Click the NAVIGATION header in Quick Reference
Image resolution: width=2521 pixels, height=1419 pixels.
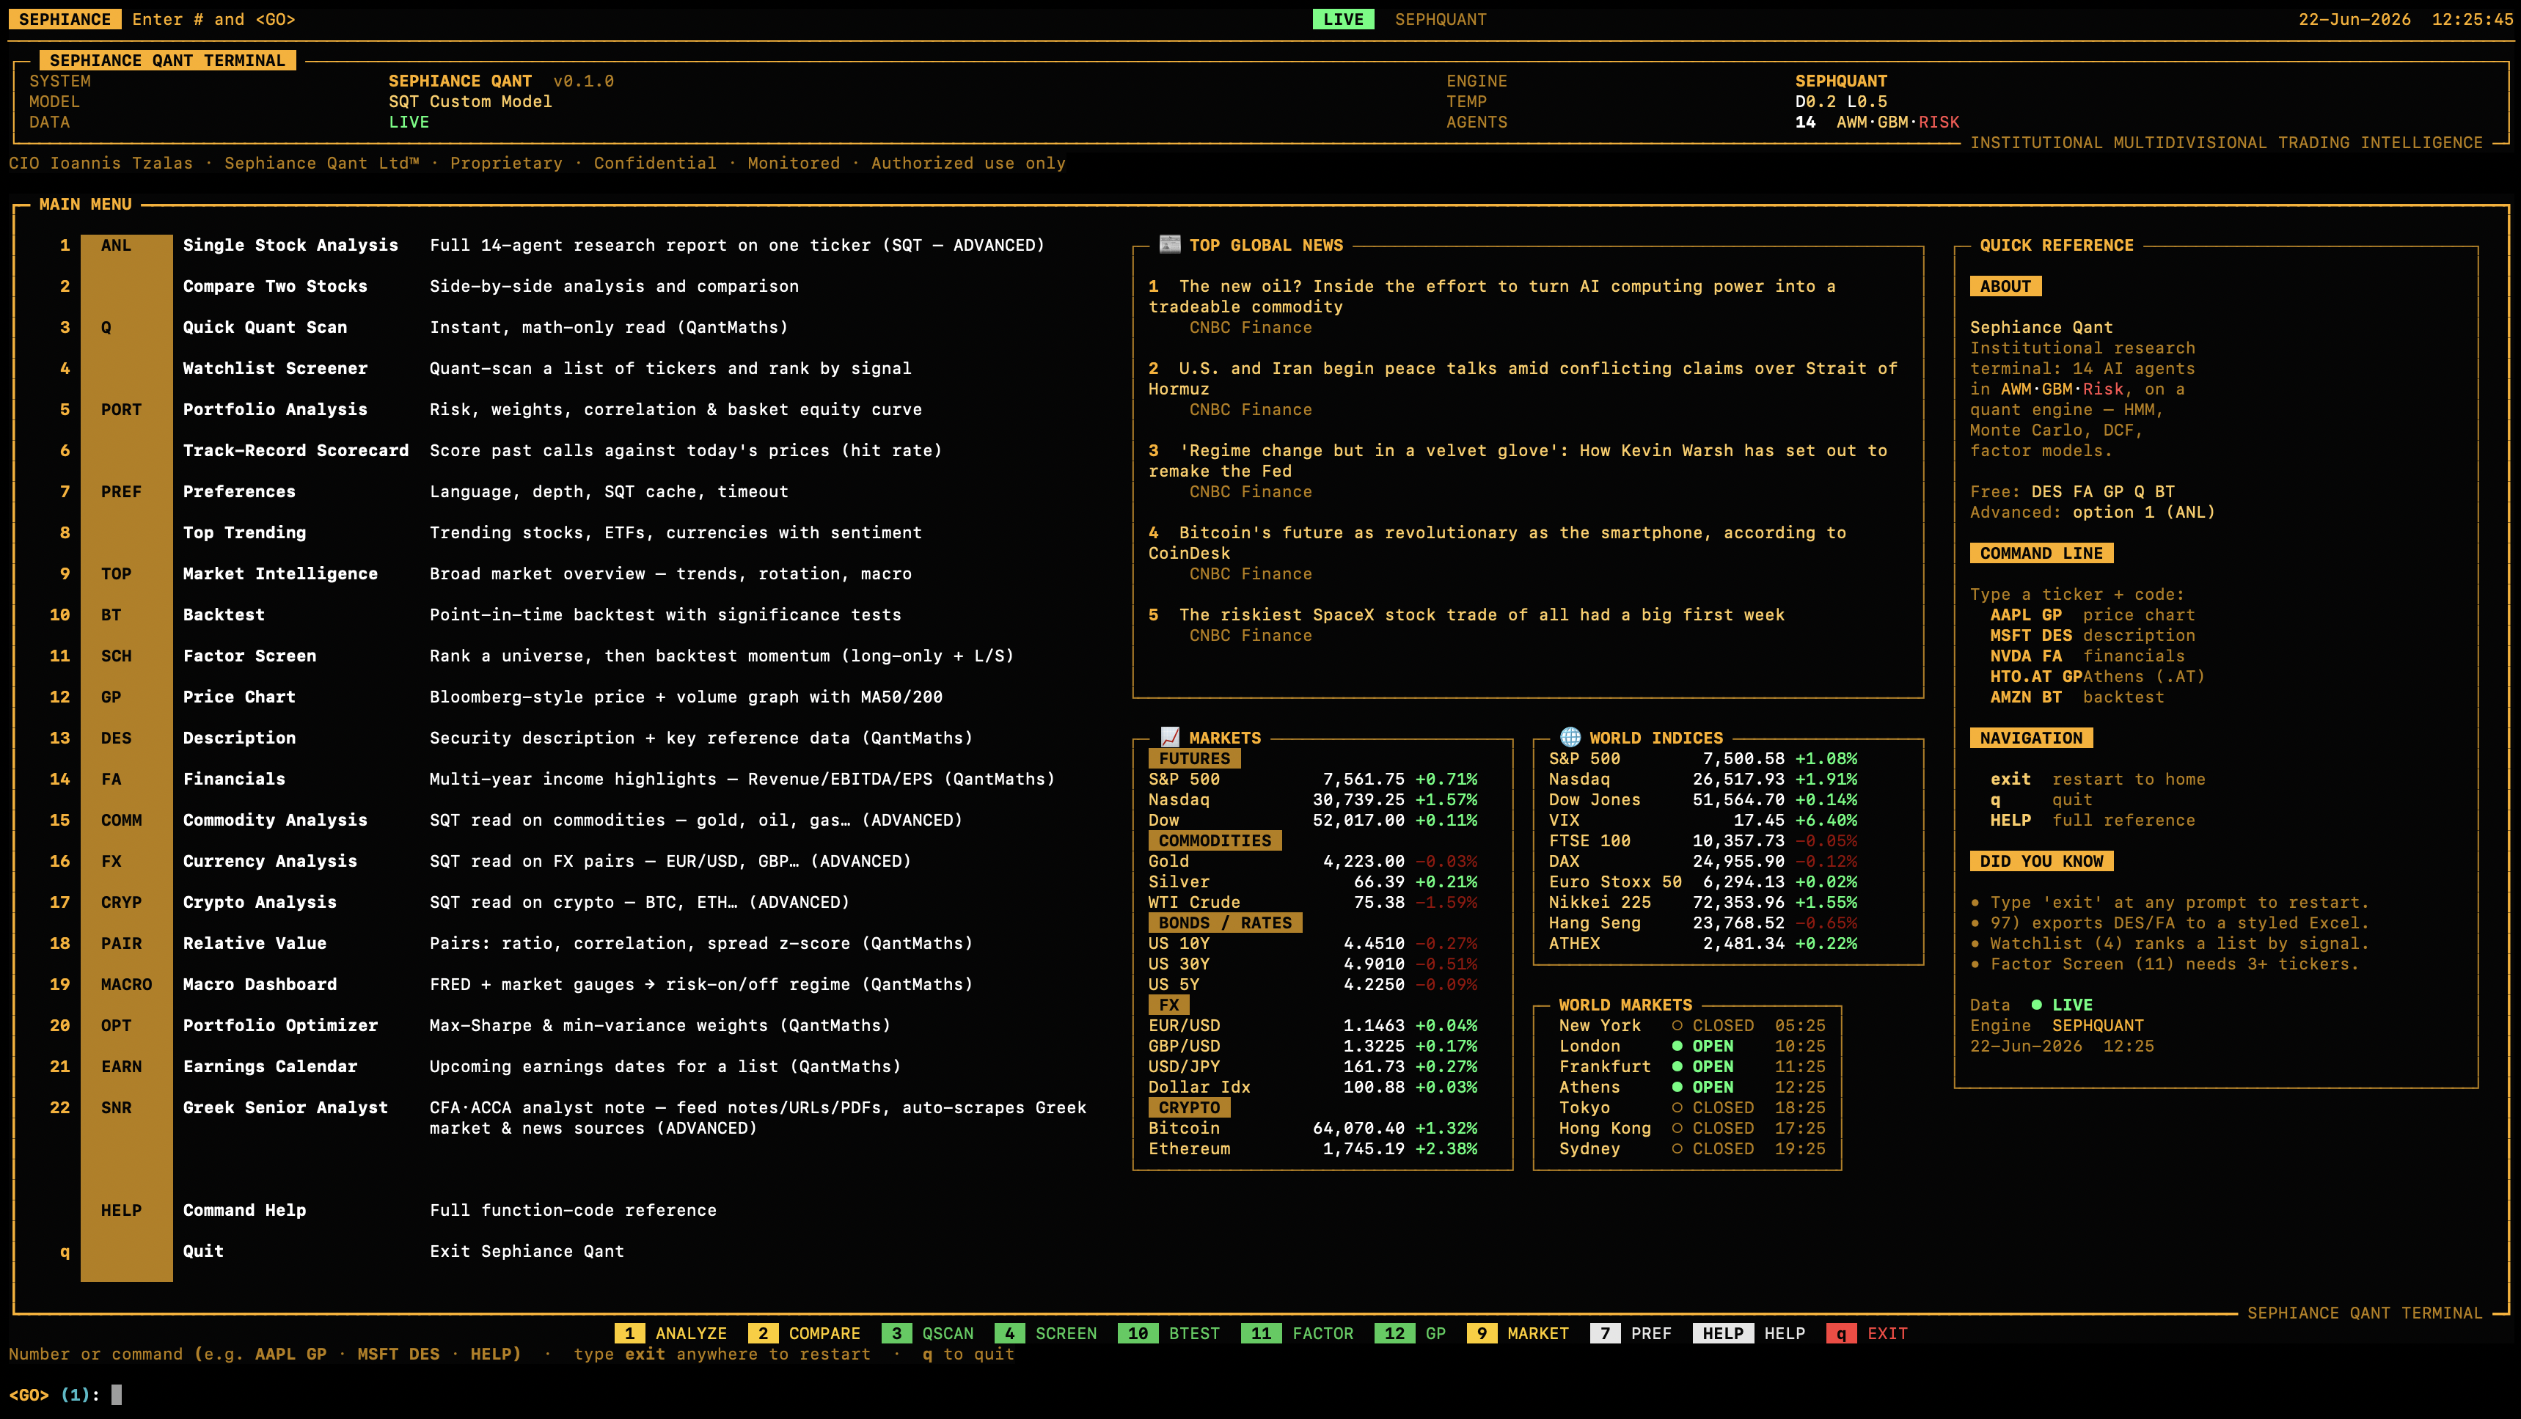click(2031, 738)
